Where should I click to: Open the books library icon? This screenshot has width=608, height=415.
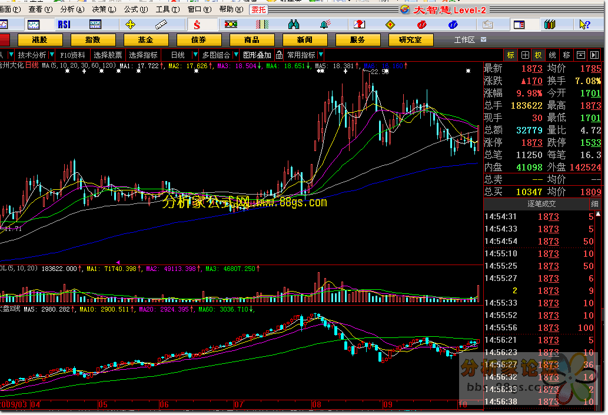[x=550, y=25]
